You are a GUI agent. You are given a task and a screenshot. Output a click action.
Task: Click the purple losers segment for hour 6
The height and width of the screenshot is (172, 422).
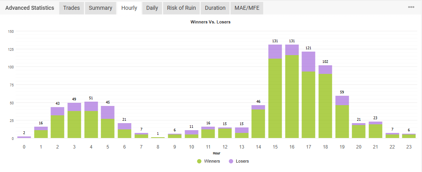click(x=124, y=126)
